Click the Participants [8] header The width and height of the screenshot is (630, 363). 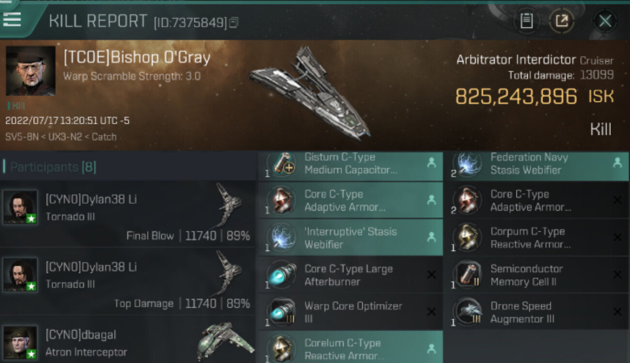click(x=50, y=167)
